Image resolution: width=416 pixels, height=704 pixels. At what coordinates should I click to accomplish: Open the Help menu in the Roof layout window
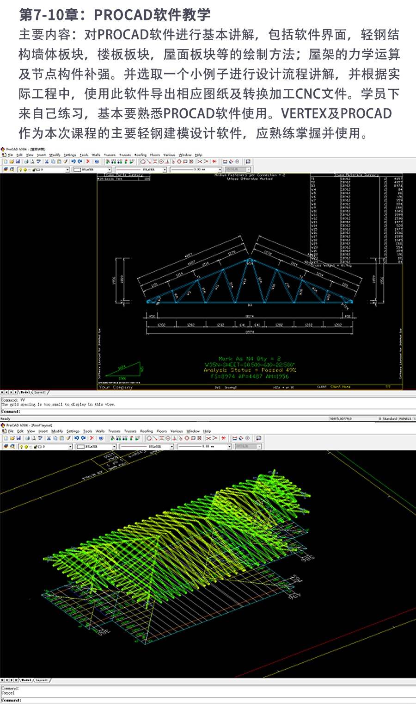(x=207, y=431)
